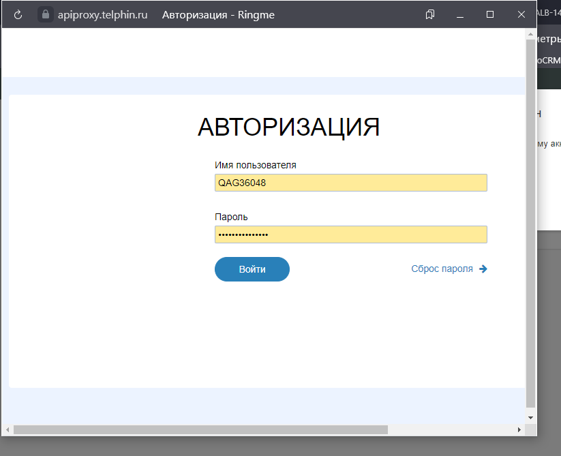Viewport: 561px width, 456px height.
Task: Switch to the ALB-14 background tab
Action: click(x=549, y=12)
